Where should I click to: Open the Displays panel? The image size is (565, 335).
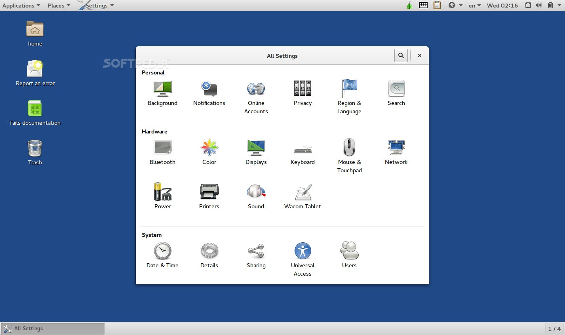pyautogui.click(x=256, y=152)
